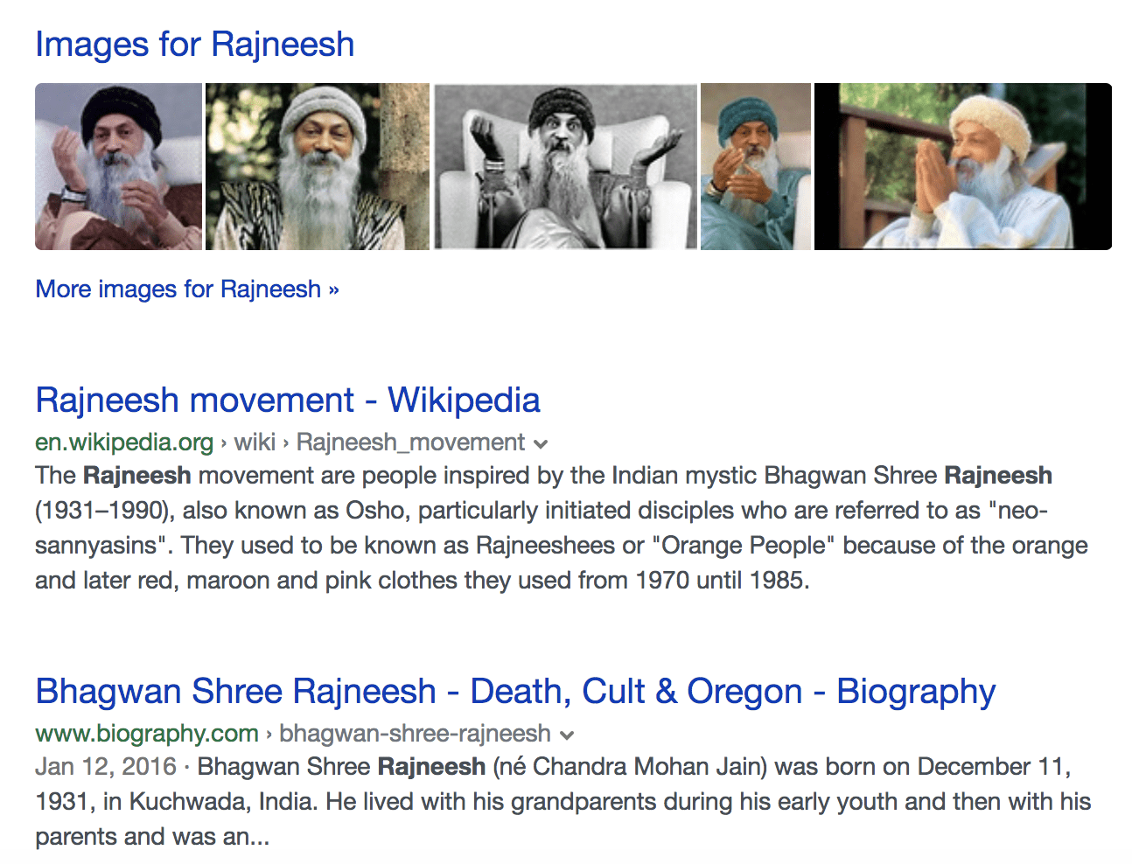Click bold 'Rajneesh' in the Biography snippet
Image resolution: width=1132 pixels, height=864 pixels.
click(x=431, y=767)
